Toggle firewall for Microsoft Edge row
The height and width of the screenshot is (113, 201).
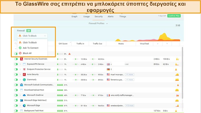[16, 106]
